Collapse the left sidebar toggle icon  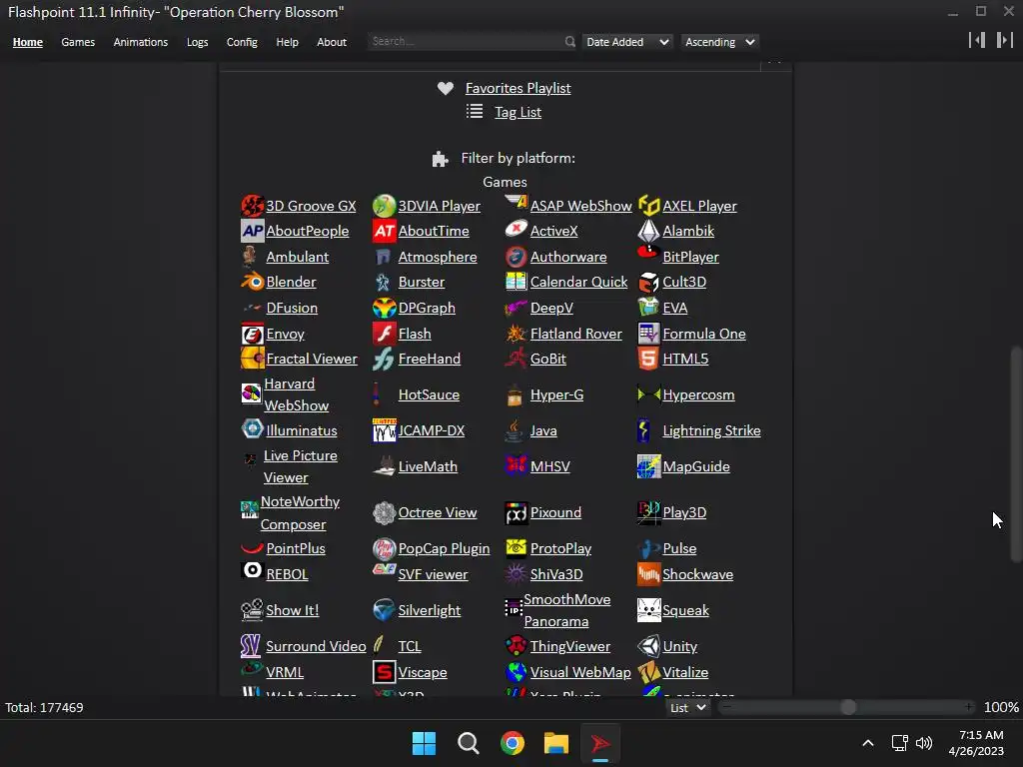tap(977, 40)
